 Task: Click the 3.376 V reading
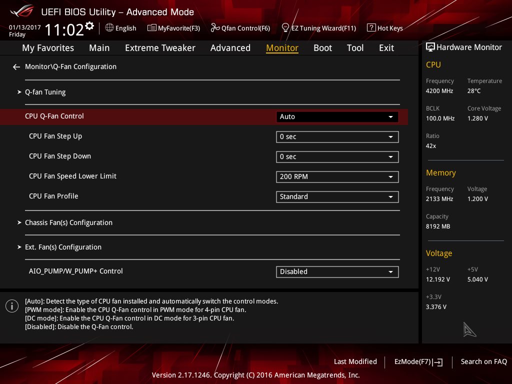point(436,307)
